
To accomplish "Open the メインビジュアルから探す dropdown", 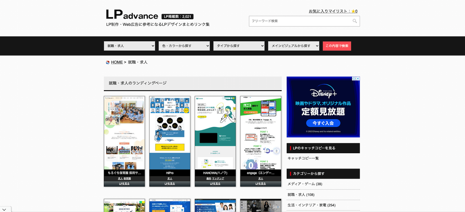I will pos(294,46).
